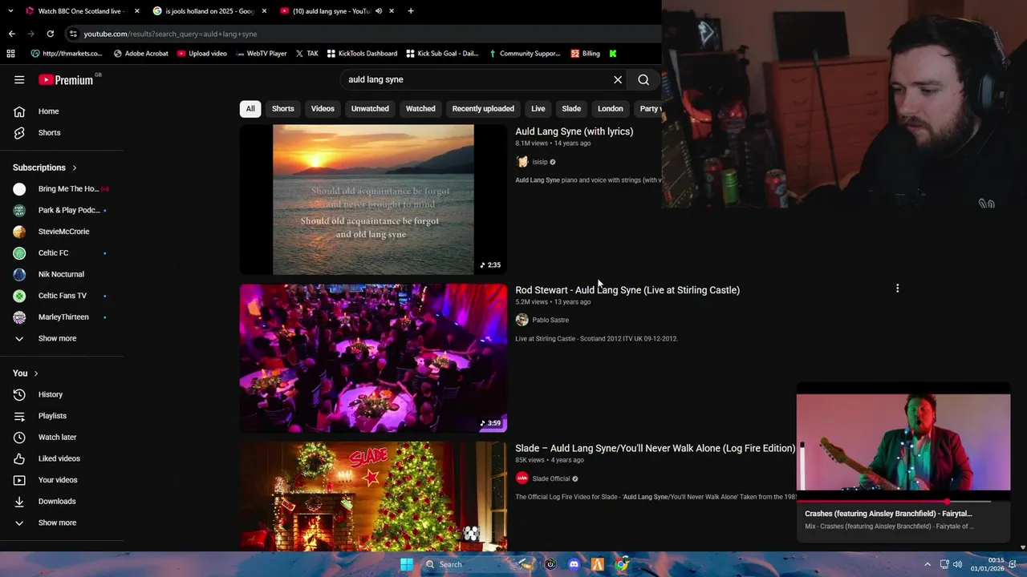Select the Shorts filter chip
This screenshot has width=1027, height=577.
pos(282,108)
